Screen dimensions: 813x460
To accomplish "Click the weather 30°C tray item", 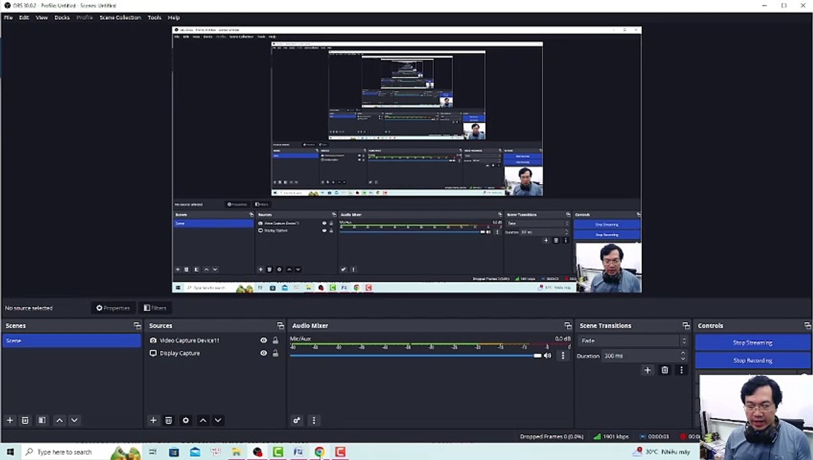I will click(662, 452).
